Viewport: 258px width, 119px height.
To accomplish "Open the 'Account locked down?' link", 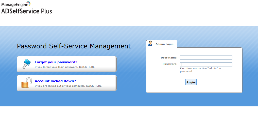I will click(55, 81).
